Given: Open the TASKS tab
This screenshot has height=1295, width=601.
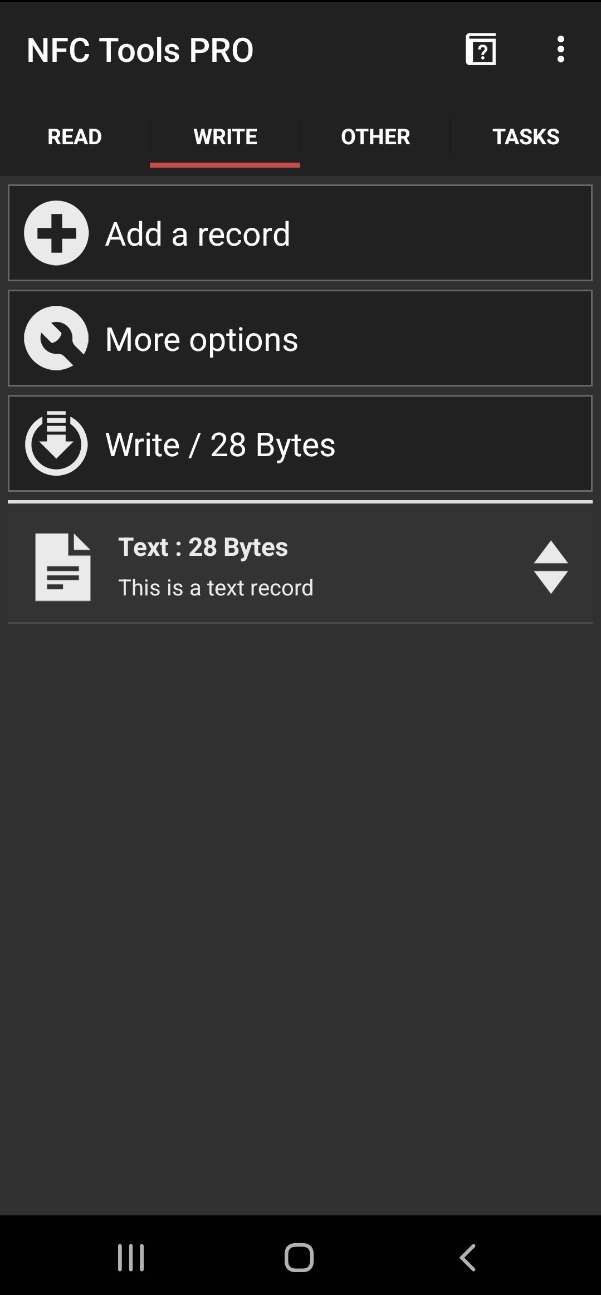Looking at the screenshot, I should (x=526, y=137).
